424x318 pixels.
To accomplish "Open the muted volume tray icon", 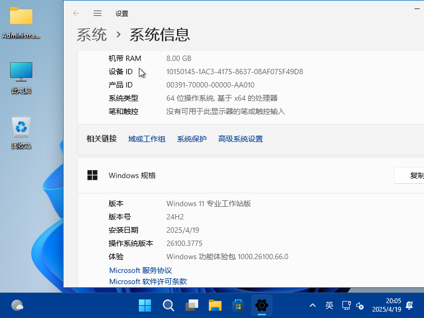I will (x=360, y=306).
